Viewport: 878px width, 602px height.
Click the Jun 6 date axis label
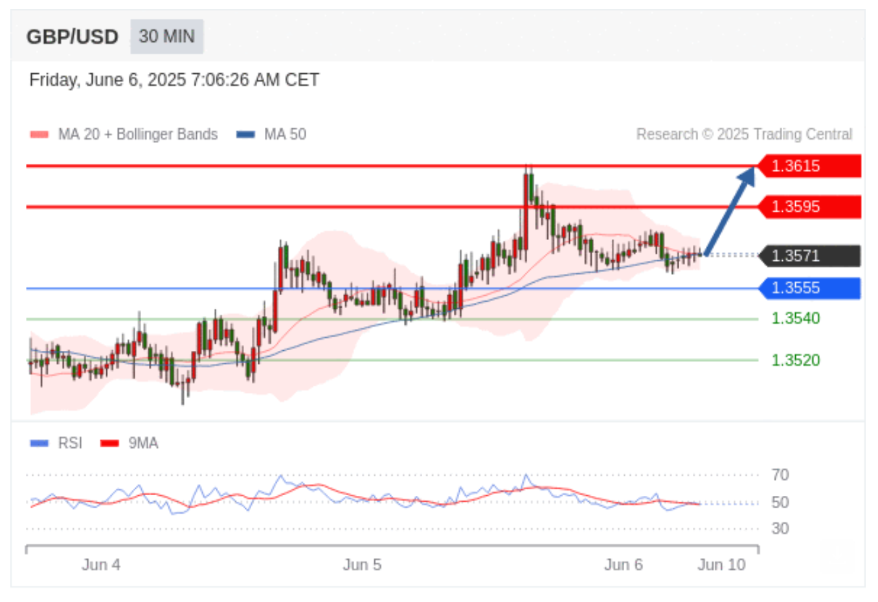point(624,564)
